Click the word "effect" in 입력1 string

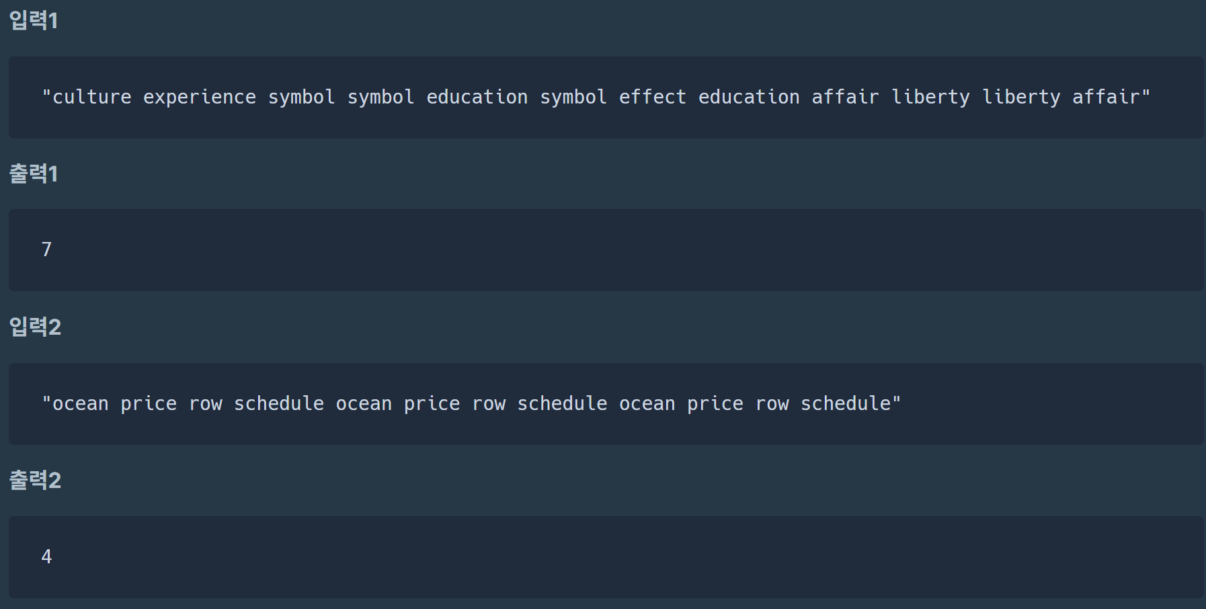point(653,97)
